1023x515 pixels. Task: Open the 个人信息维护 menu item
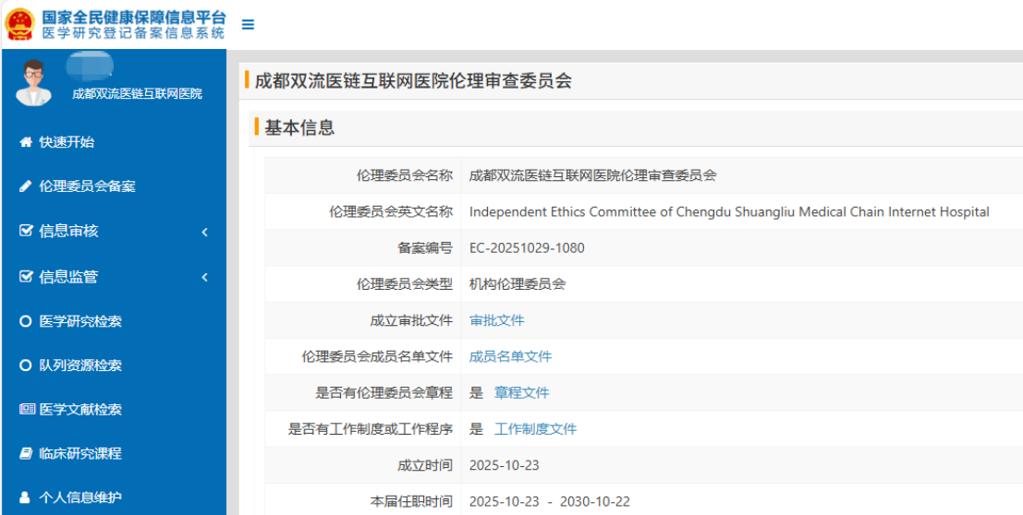pyautogui.click(x=80, y=497)
